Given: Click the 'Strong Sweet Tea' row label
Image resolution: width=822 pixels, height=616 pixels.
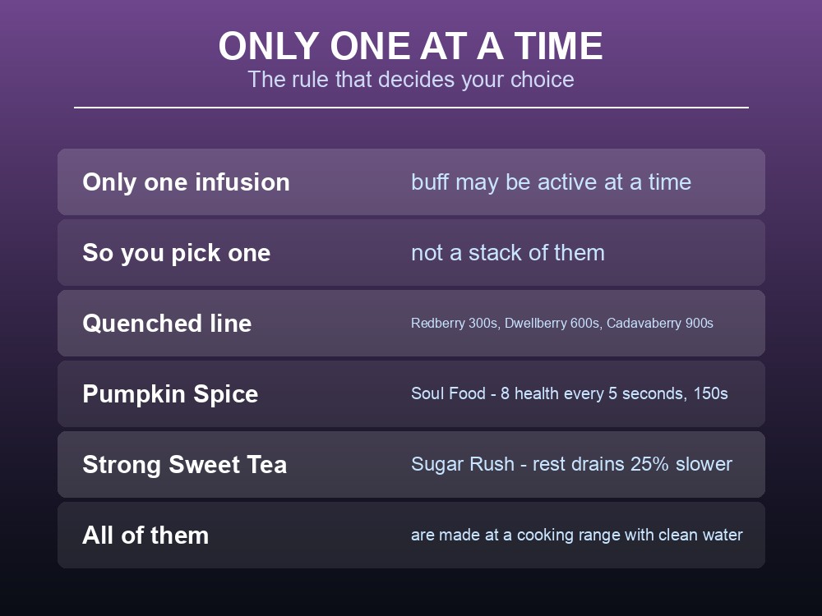Looking at the screenshot, I should point(184,465).
